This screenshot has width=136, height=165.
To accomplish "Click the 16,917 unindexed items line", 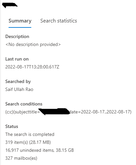I will point(40,150).
